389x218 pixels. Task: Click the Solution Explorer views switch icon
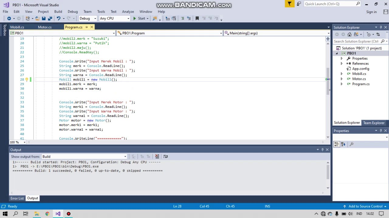click(x=356, y=34)
